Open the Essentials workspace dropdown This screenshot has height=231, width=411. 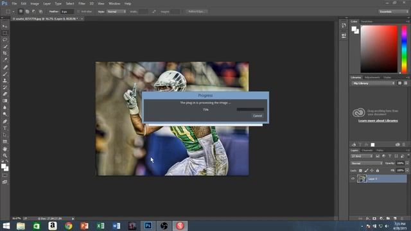pyautogui.click(x=394, y=12)
